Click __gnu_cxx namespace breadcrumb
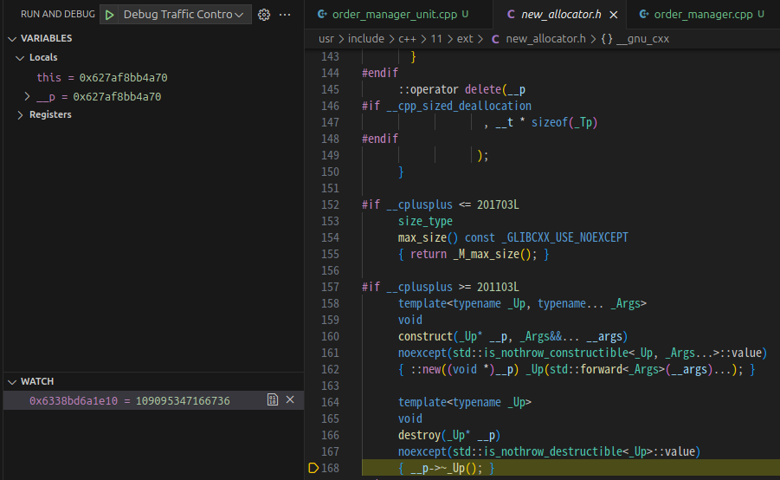This screenshot has width=780, height=480. pyautogui.click(x=642, y=39)
